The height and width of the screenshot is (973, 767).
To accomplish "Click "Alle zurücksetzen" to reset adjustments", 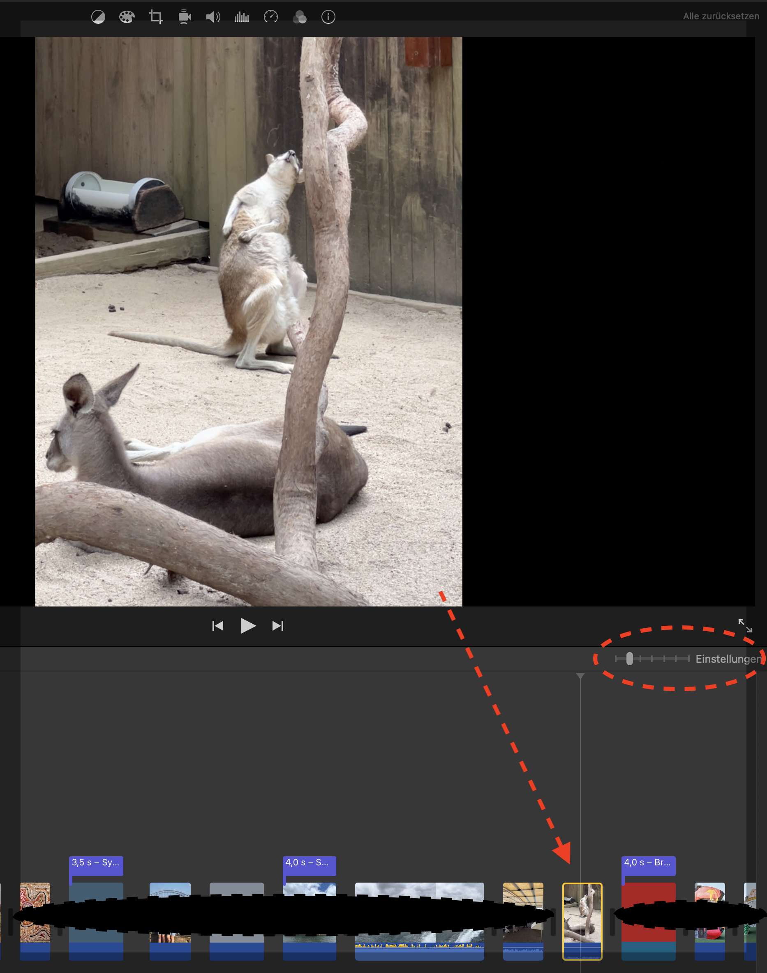I will [x=721, y=16].
